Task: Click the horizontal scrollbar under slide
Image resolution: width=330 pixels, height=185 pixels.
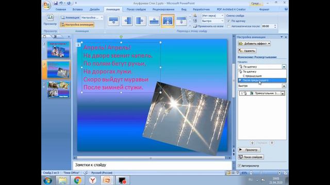Action: [x=151, y=158]
